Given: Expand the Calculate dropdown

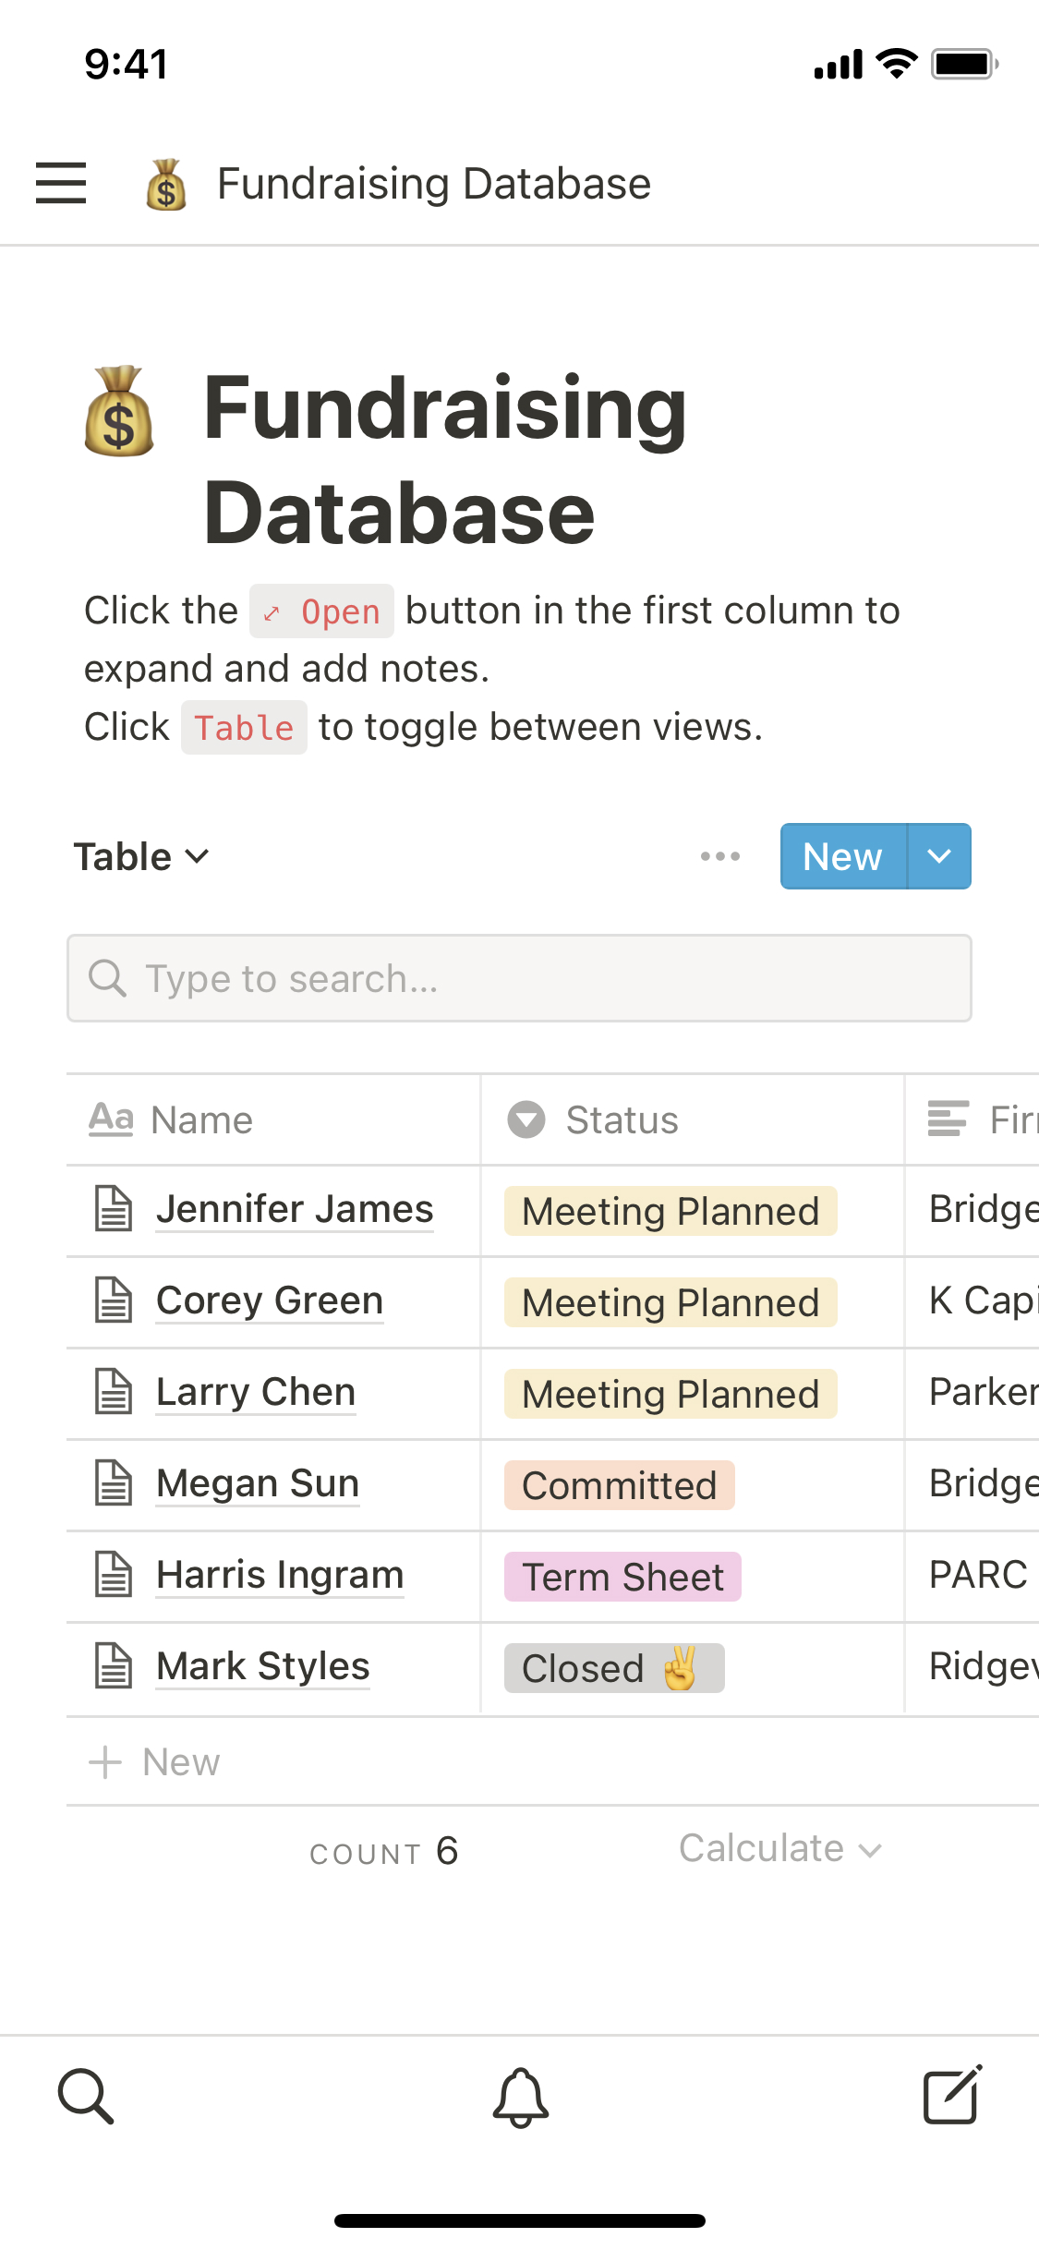Looking at the screenshot, I should click(780, 1849).
